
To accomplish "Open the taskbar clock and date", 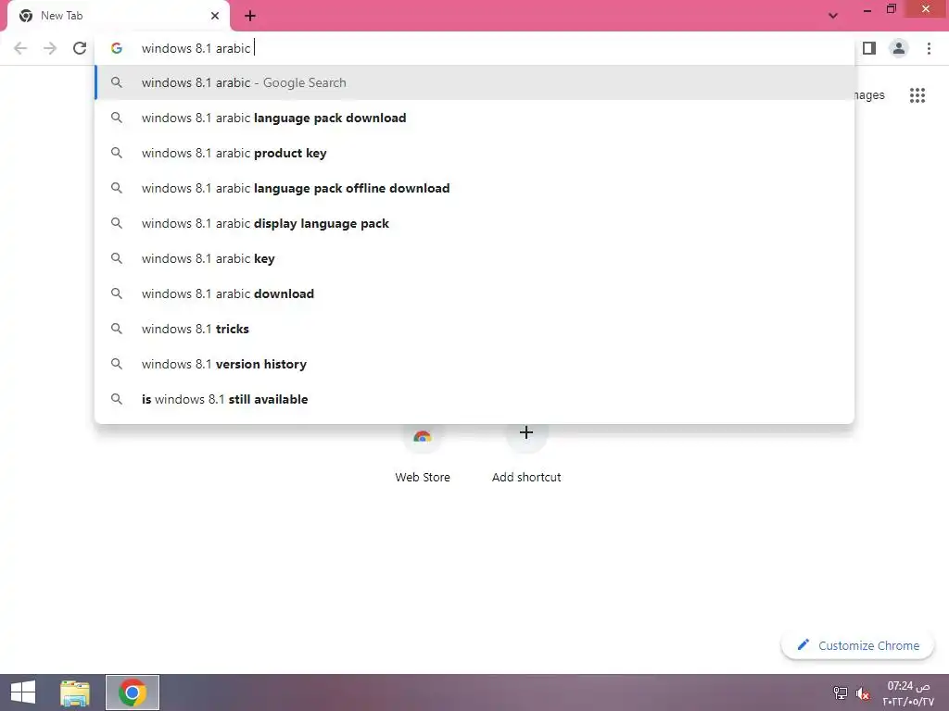I will [908, 692].
